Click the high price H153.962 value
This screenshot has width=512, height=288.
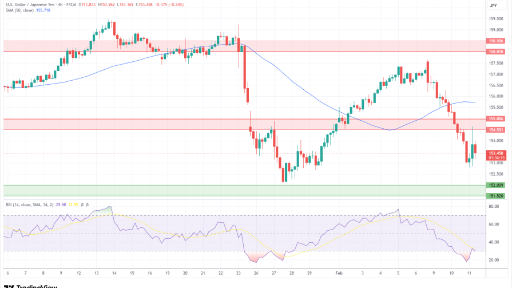pyautogui.click(x=106, y=5)
